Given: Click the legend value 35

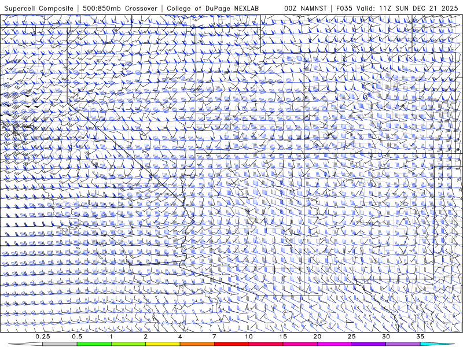Looking at the screenshot, I should click(x=420, y=337).
